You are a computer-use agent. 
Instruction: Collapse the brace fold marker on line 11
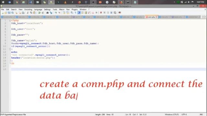(10, 49)
